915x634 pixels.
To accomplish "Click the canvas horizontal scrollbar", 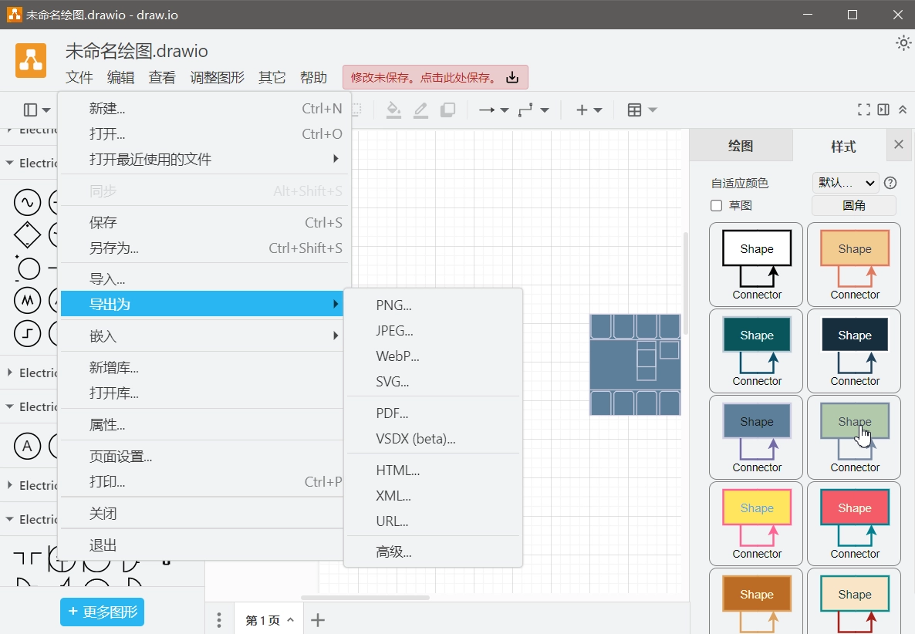I will point(365,597).
